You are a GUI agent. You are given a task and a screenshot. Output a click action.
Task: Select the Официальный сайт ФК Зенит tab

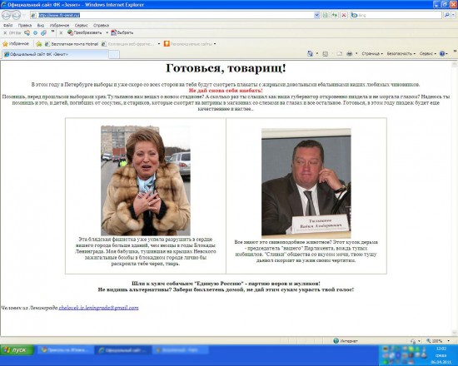coord(56,54)
